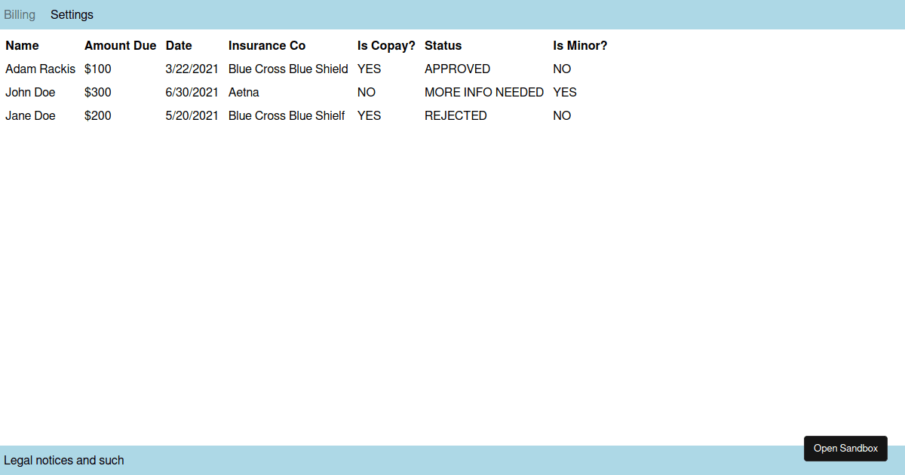The height and width of the screenshot is (475, 905).
Task: Select the Adam Rackis name cell
Action: [40, 69]
